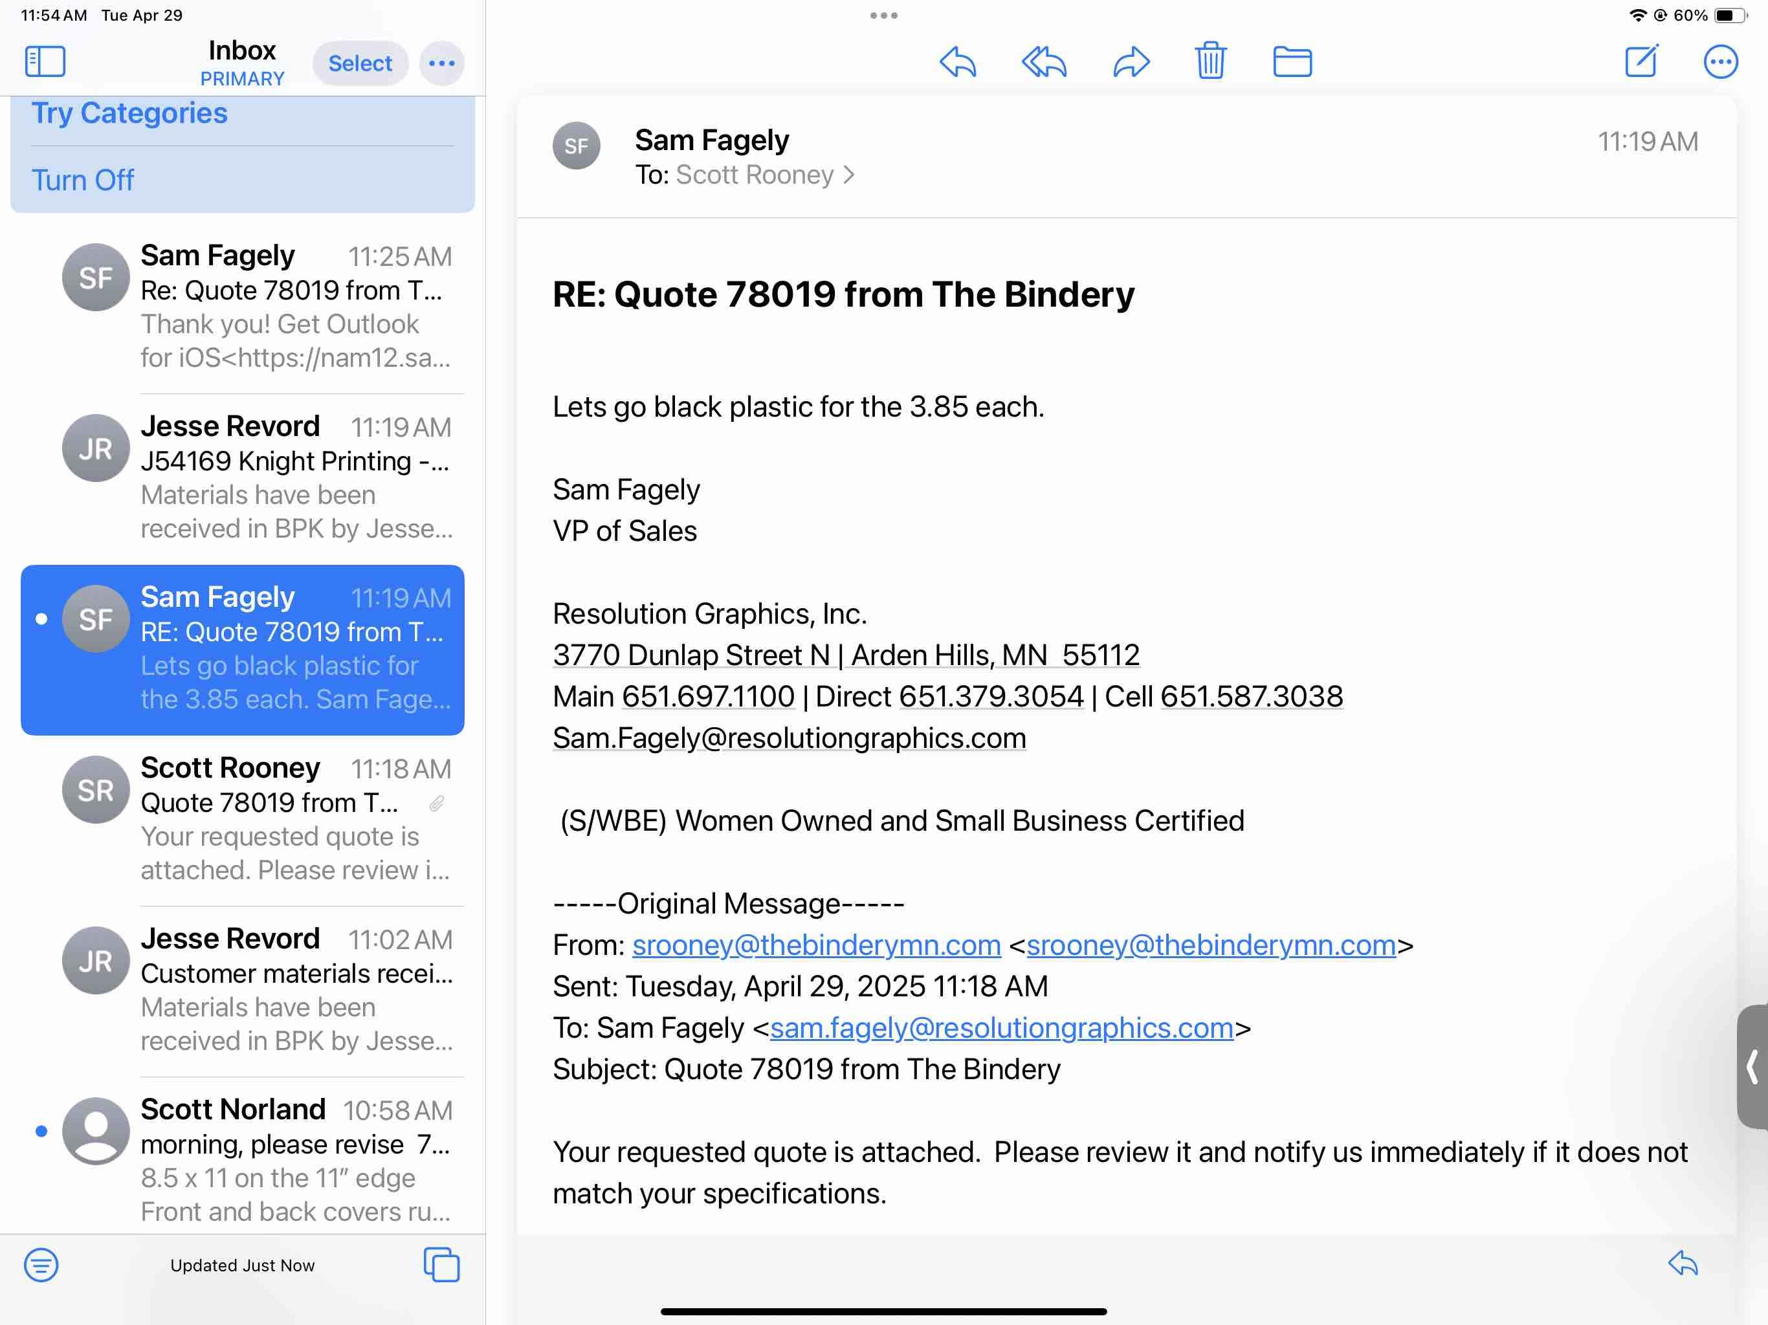
Task: Turn Off the categories suggestion
Action: click(x=82, y=180)
